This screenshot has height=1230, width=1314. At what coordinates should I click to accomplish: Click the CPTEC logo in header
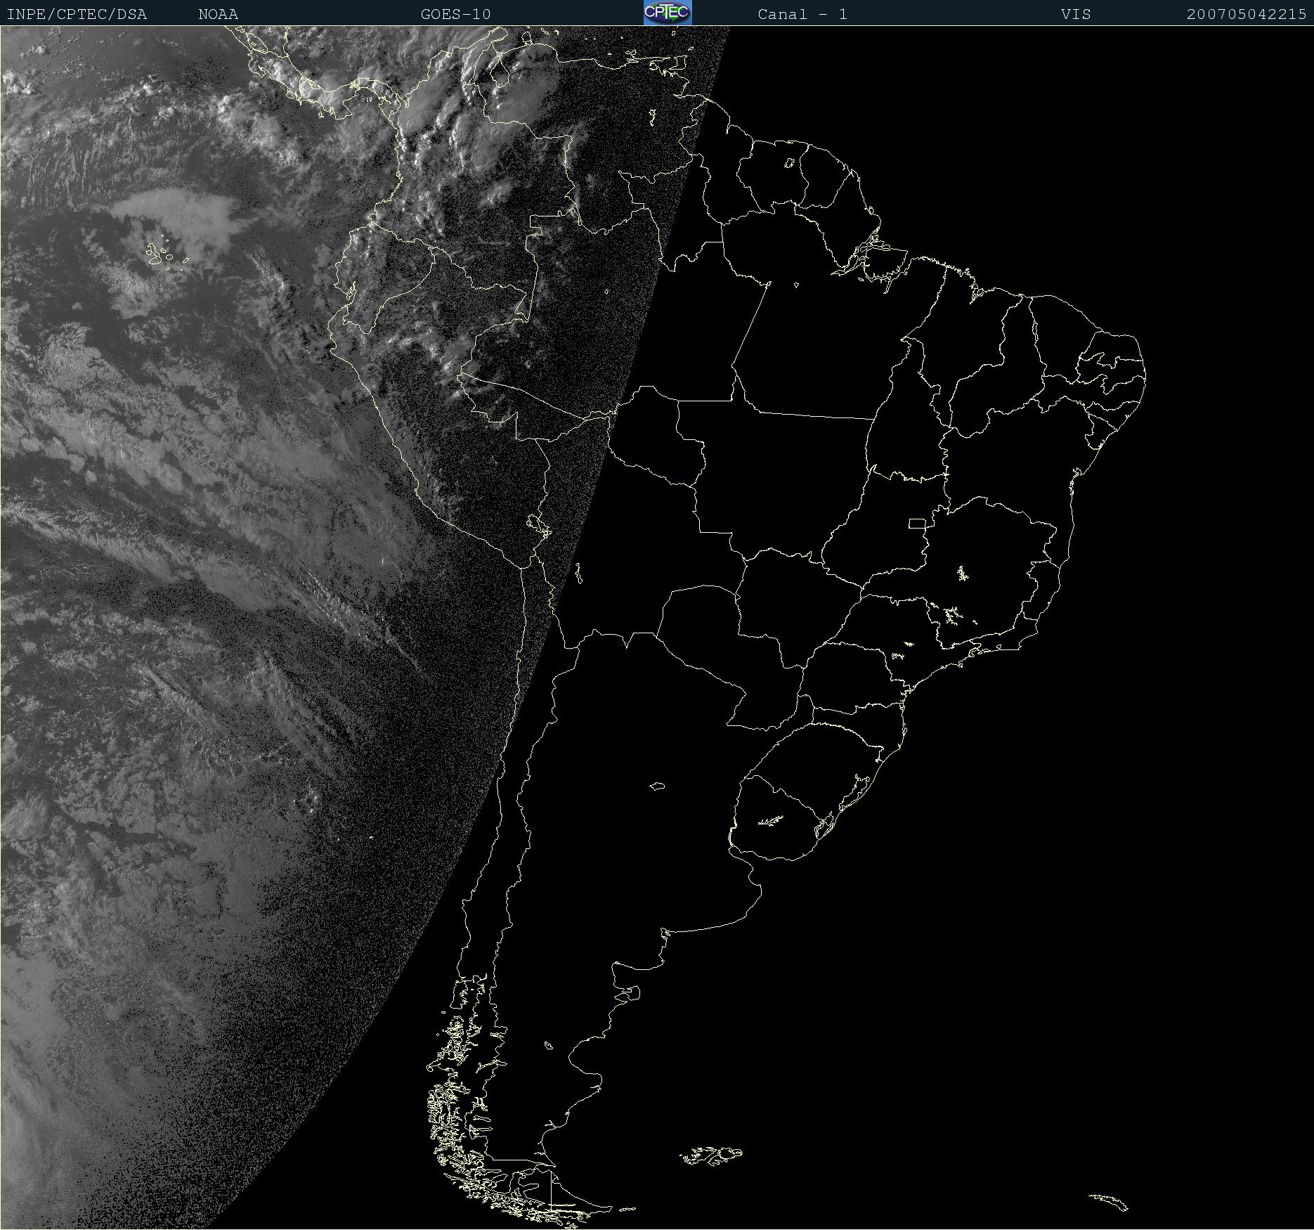pos(668,13)
